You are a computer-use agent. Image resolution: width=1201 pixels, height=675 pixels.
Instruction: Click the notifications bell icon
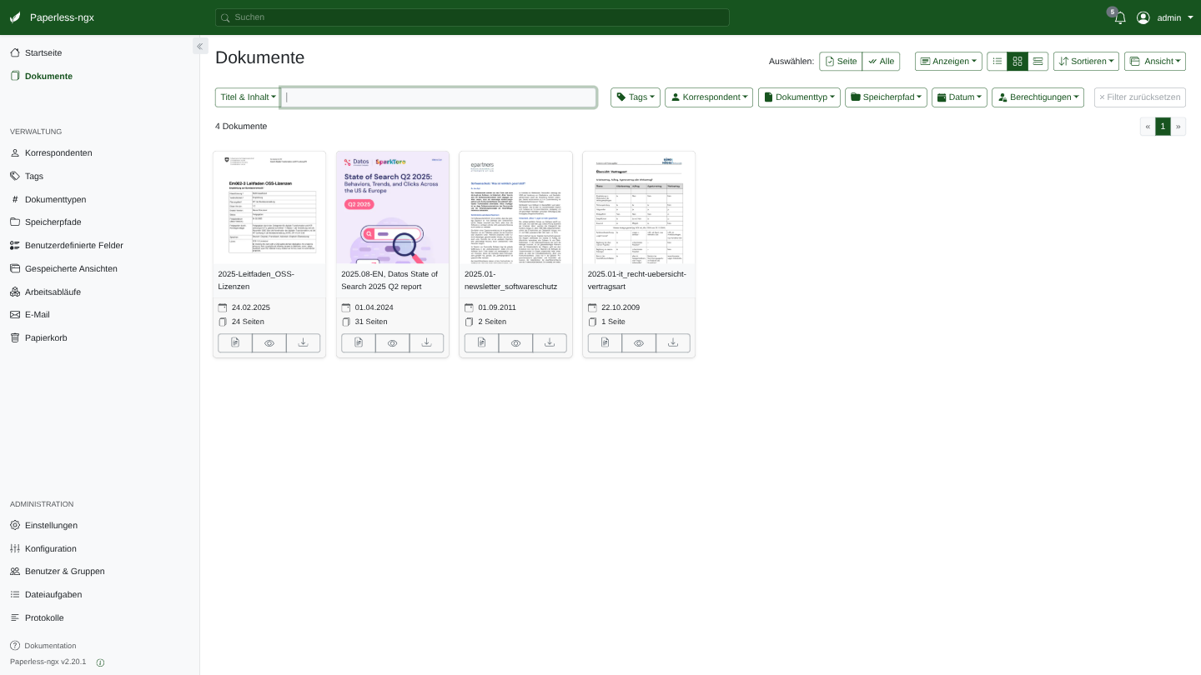[x=1119, y=18]
